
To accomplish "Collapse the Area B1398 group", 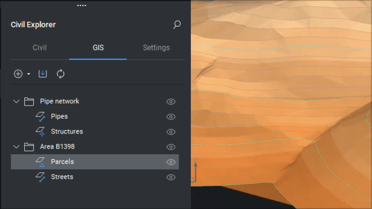I will coord(16,147).
